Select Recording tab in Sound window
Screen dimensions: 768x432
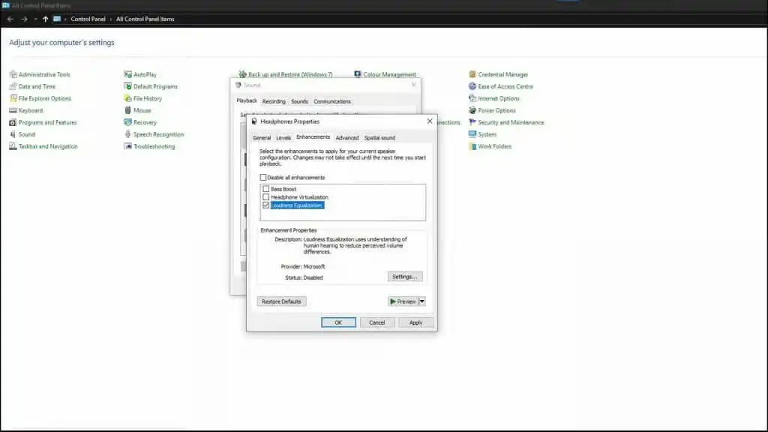[274, 101]
